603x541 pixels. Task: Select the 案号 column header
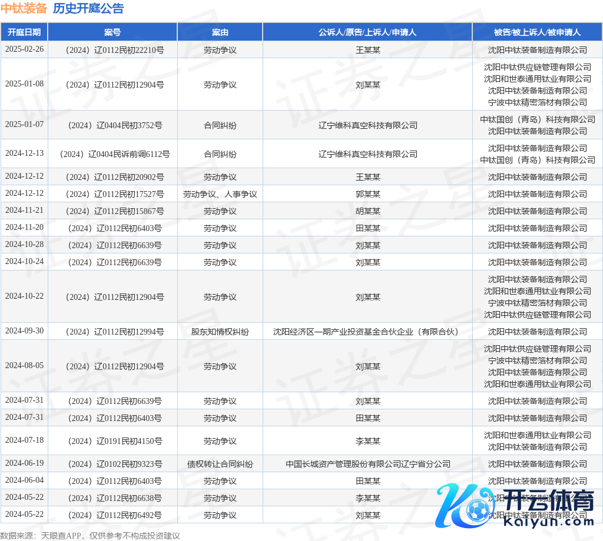tap(112, 32)
